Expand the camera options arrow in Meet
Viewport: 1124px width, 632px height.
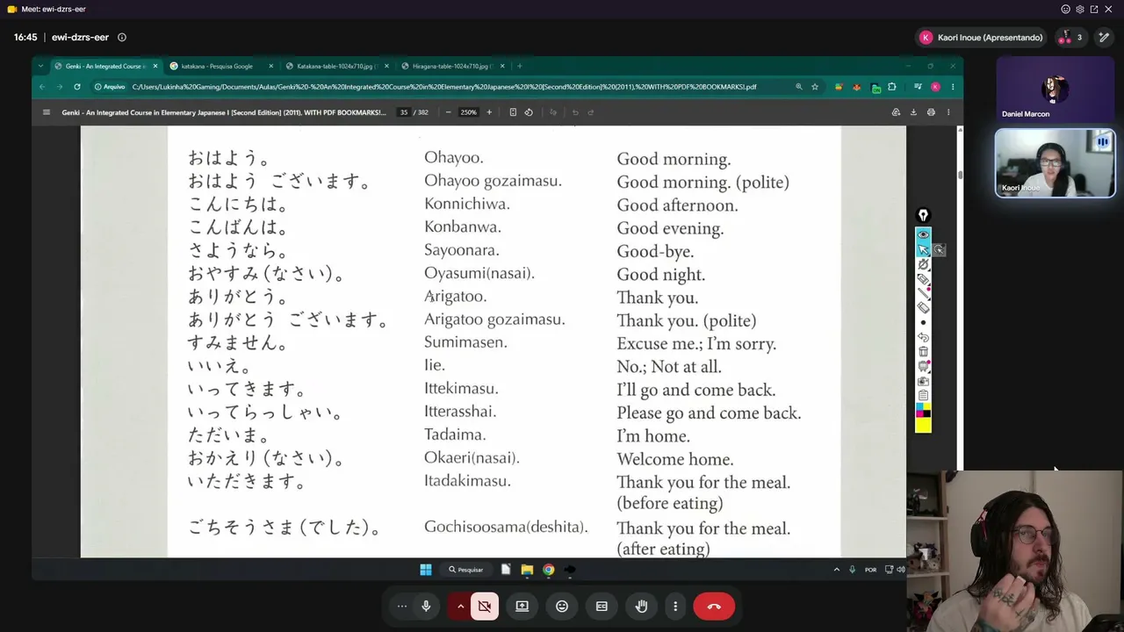point(460,606)
